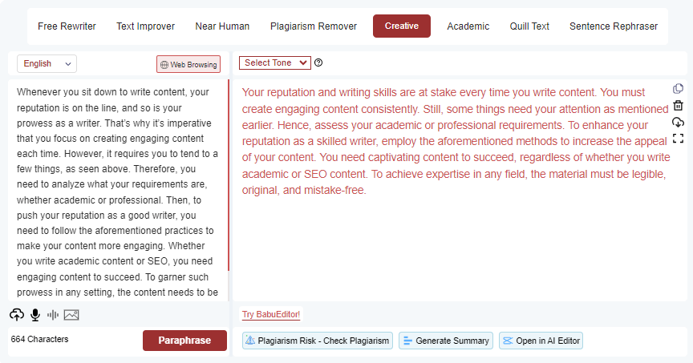This screenshot has width=693, height=363.
Task: Start voice input with microphone icon
Action: (x=35, y=314)
